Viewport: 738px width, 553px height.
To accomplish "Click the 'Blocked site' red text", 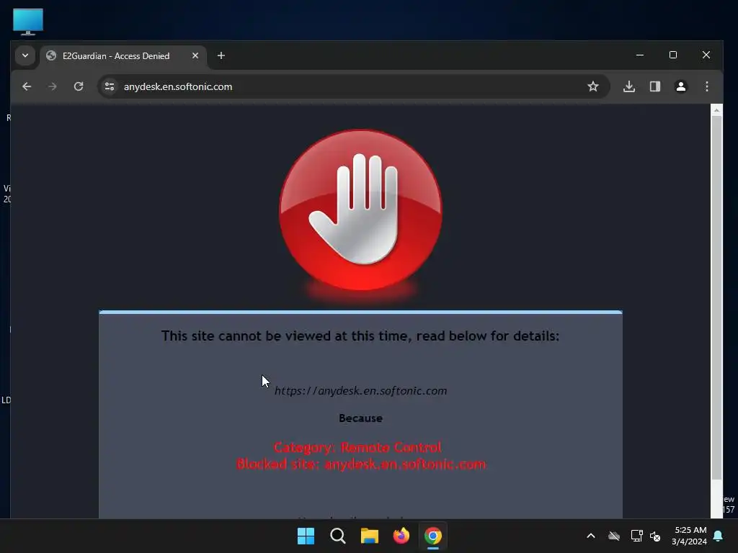I will [x=360, y=464].
